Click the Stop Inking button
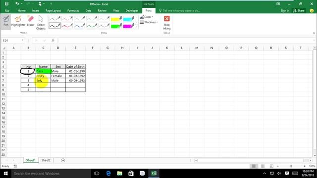This screenshot has width=317, height=178. tap(166, 22)
